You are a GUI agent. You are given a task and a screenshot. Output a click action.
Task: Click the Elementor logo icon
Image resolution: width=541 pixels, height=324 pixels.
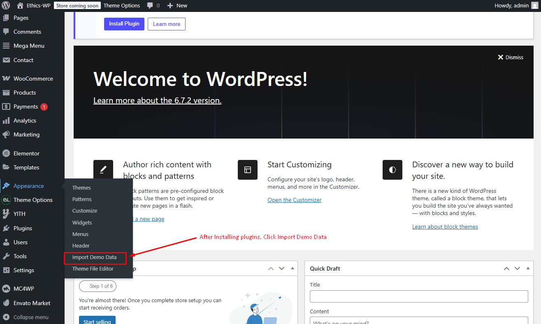click(x=6, y=153)
